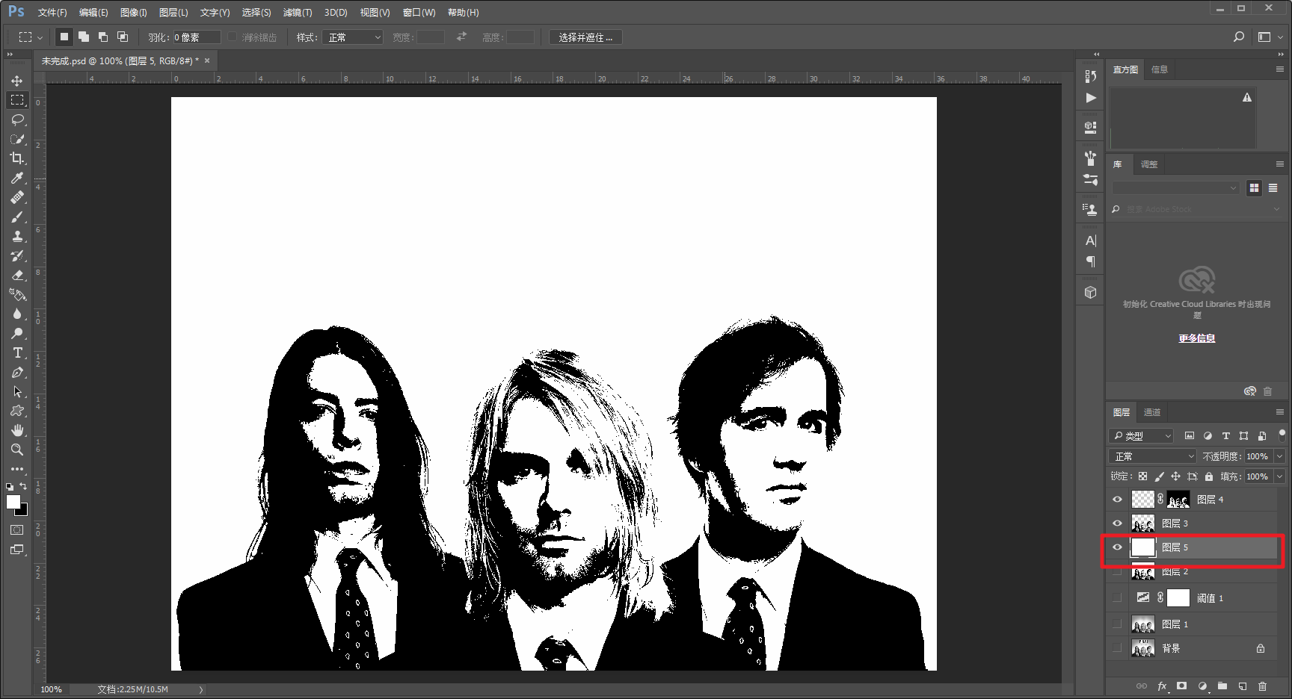Select the Eraser tool

click(x=17, y=275)
